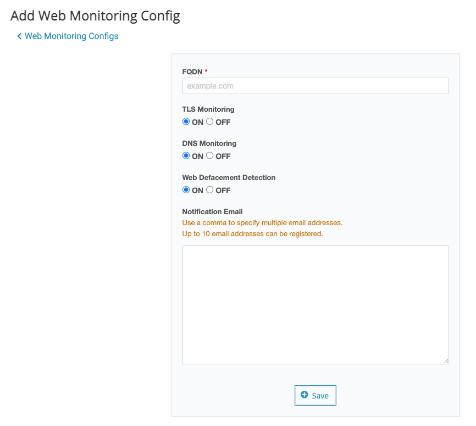Click the Add Web Monitoring Config heading
Screen dimensions: 476x426
point(95,16)
